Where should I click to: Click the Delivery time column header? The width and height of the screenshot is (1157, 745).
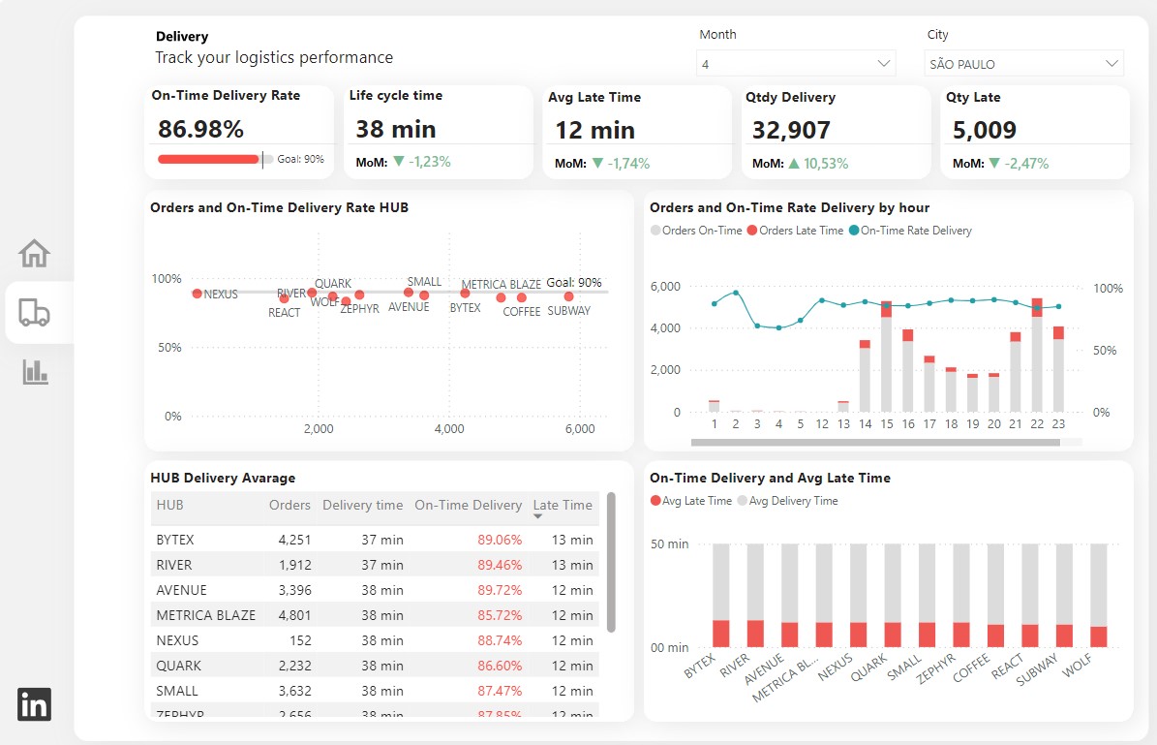click(x=362, y=505)
